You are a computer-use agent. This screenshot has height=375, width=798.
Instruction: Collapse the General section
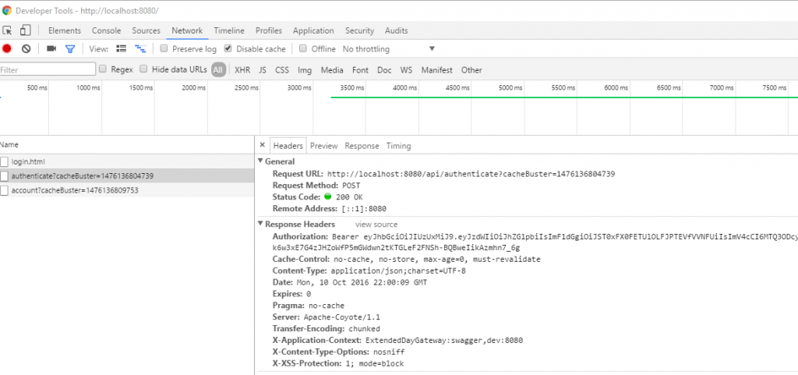point(261,161)
